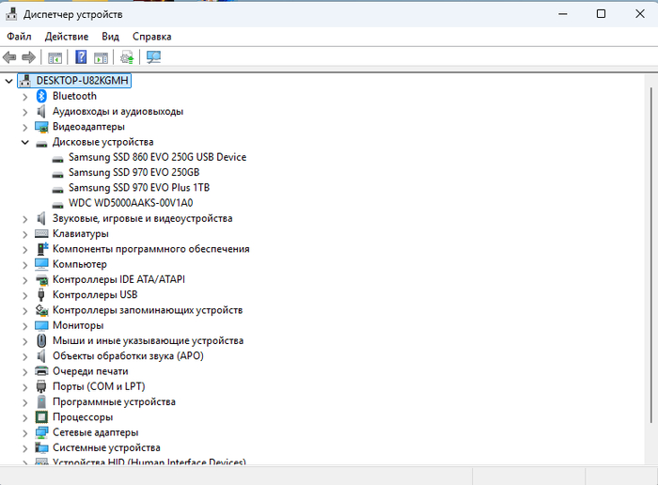Select the Процессоры category item

(x=83, y=417)
